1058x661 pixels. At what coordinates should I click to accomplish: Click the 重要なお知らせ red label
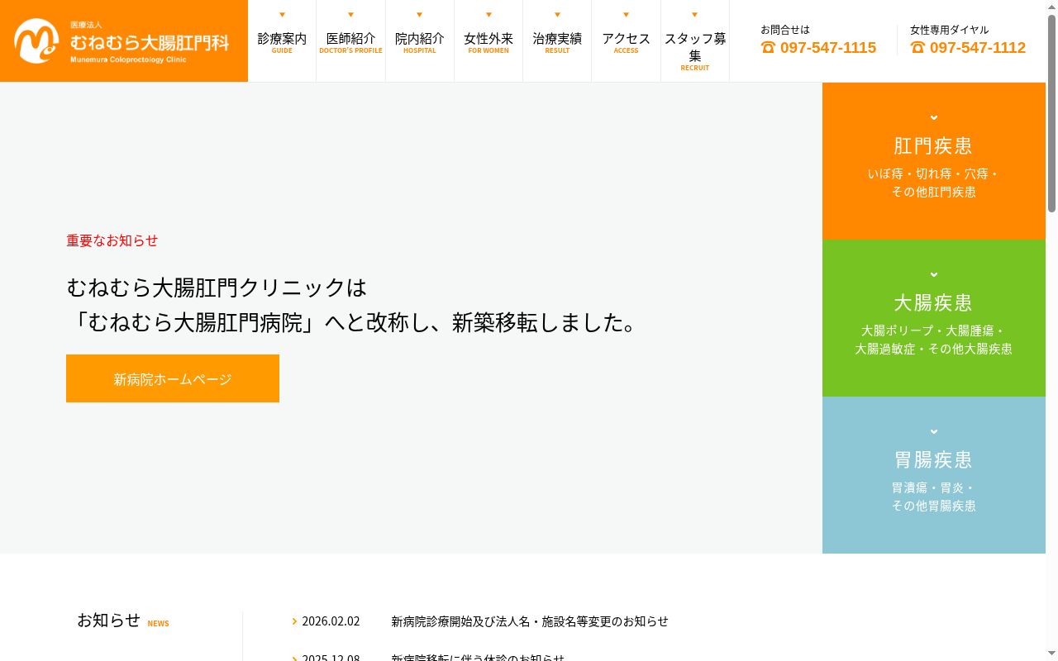point(112,240)
